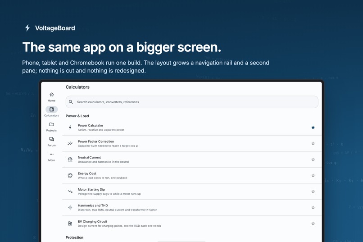The height and width of the screenshot is (242, 363).
Task: Click the Power & Load section heading
Action: click(x=77, y=116)
